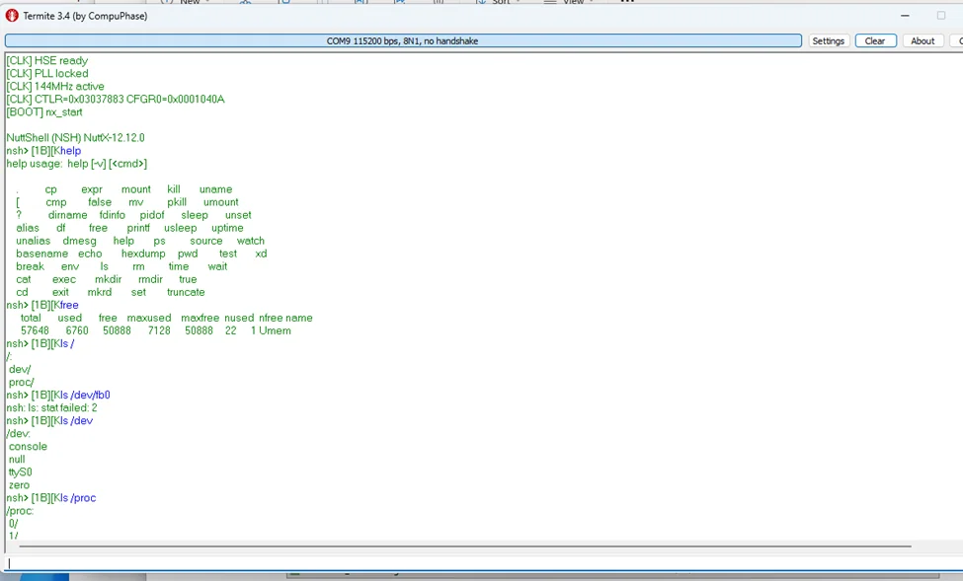Click the 'ttyS0' entry in /dev listing
The height and width of the screenshot is (581, 963).
point(21,472)
